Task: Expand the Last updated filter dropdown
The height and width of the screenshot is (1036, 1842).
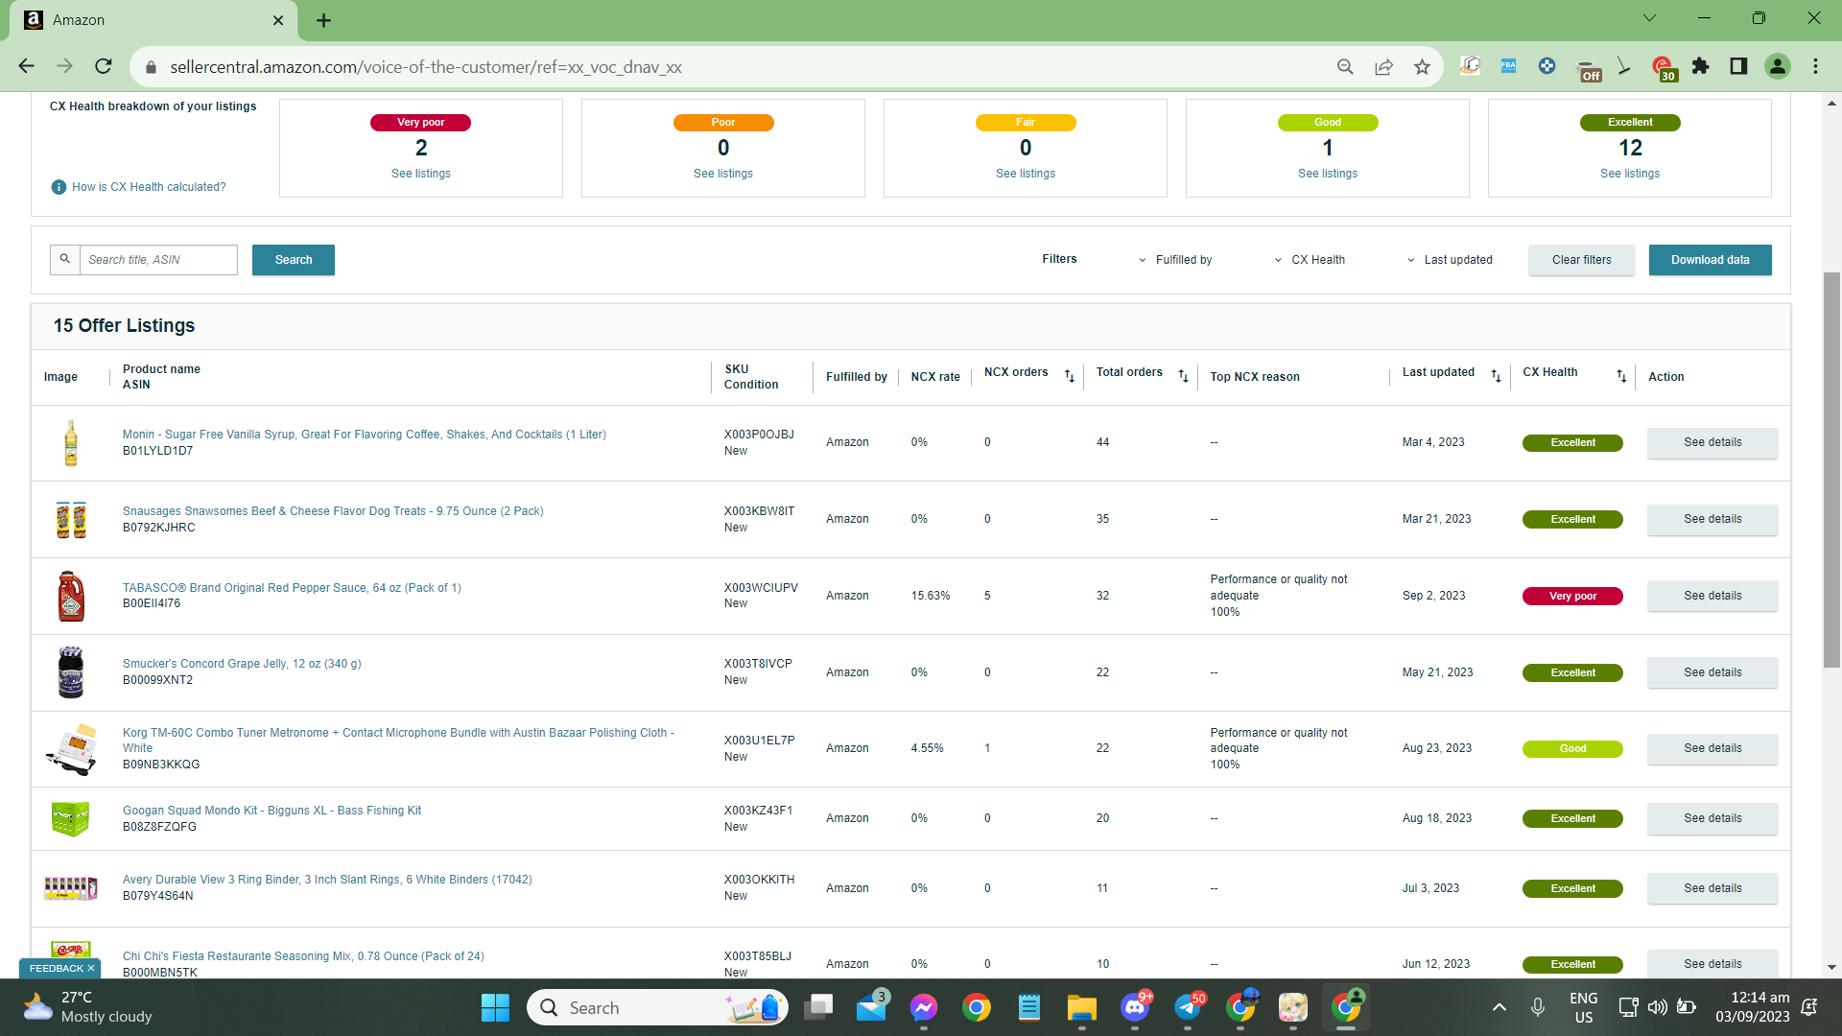Action: (1450, 260)
